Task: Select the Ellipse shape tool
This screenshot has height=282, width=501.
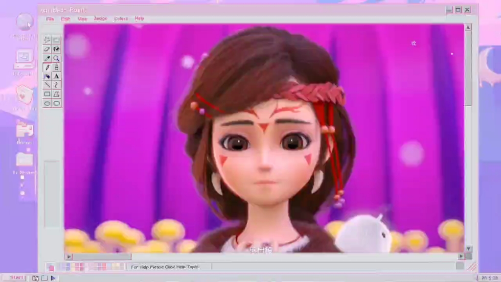Action: [x=47, y=103]
